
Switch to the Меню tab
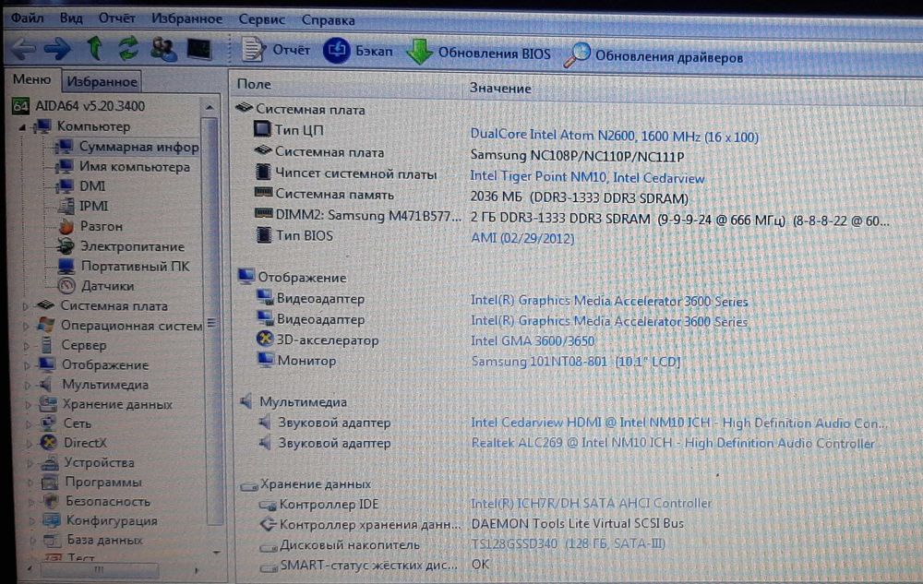(x=31, y=79)
